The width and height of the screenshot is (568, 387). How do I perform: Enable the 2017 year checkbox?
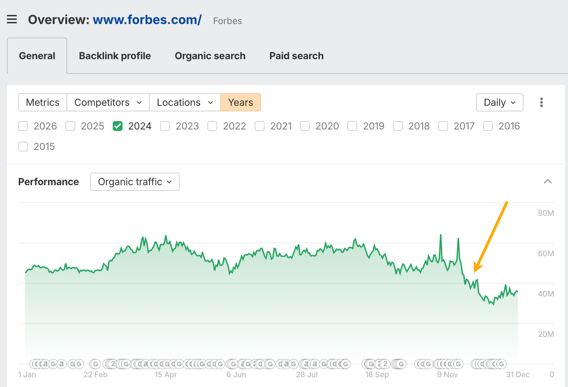point(443,126)
